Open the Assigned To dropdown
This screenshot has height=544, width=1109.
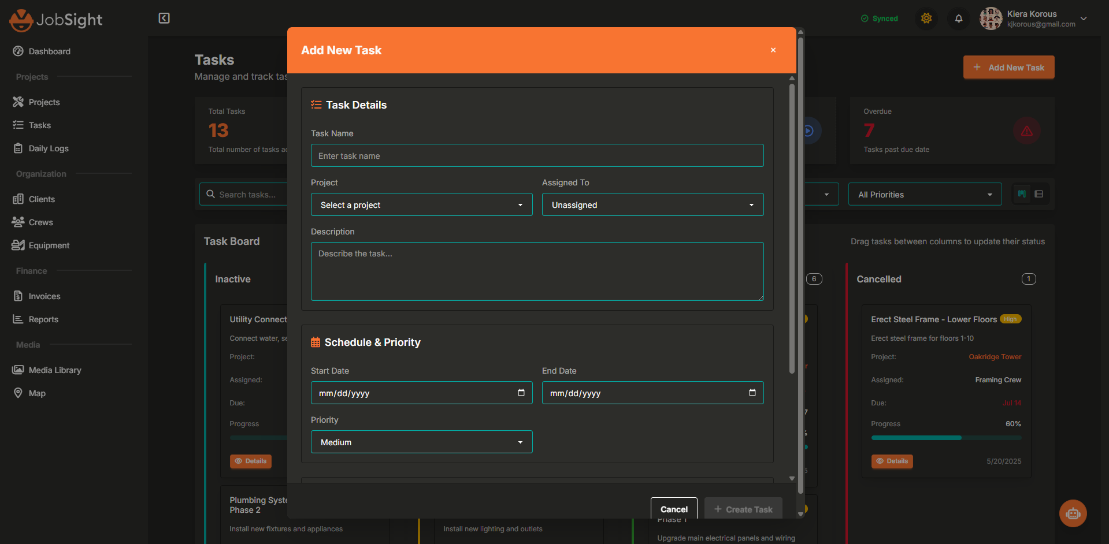tap(653, 204)
